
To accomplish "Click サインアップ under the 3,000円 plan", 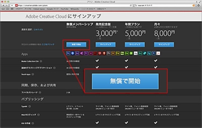I will pos(106,44).
